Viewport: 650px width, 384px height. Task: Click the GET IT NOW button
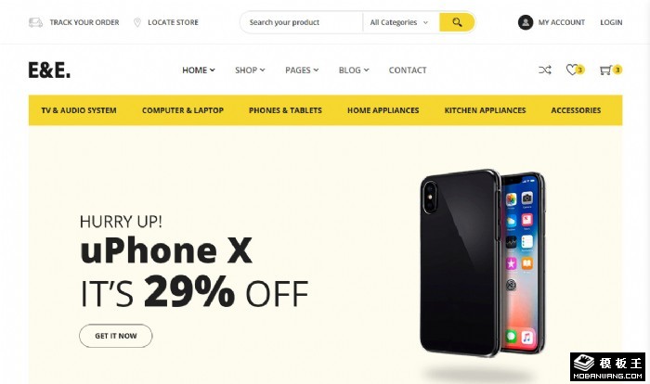pyautogui.click(x=116, y=336)
